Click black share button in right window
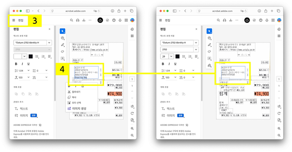The width and height of the screenshot is (292, 152). (x=247, y=20)
